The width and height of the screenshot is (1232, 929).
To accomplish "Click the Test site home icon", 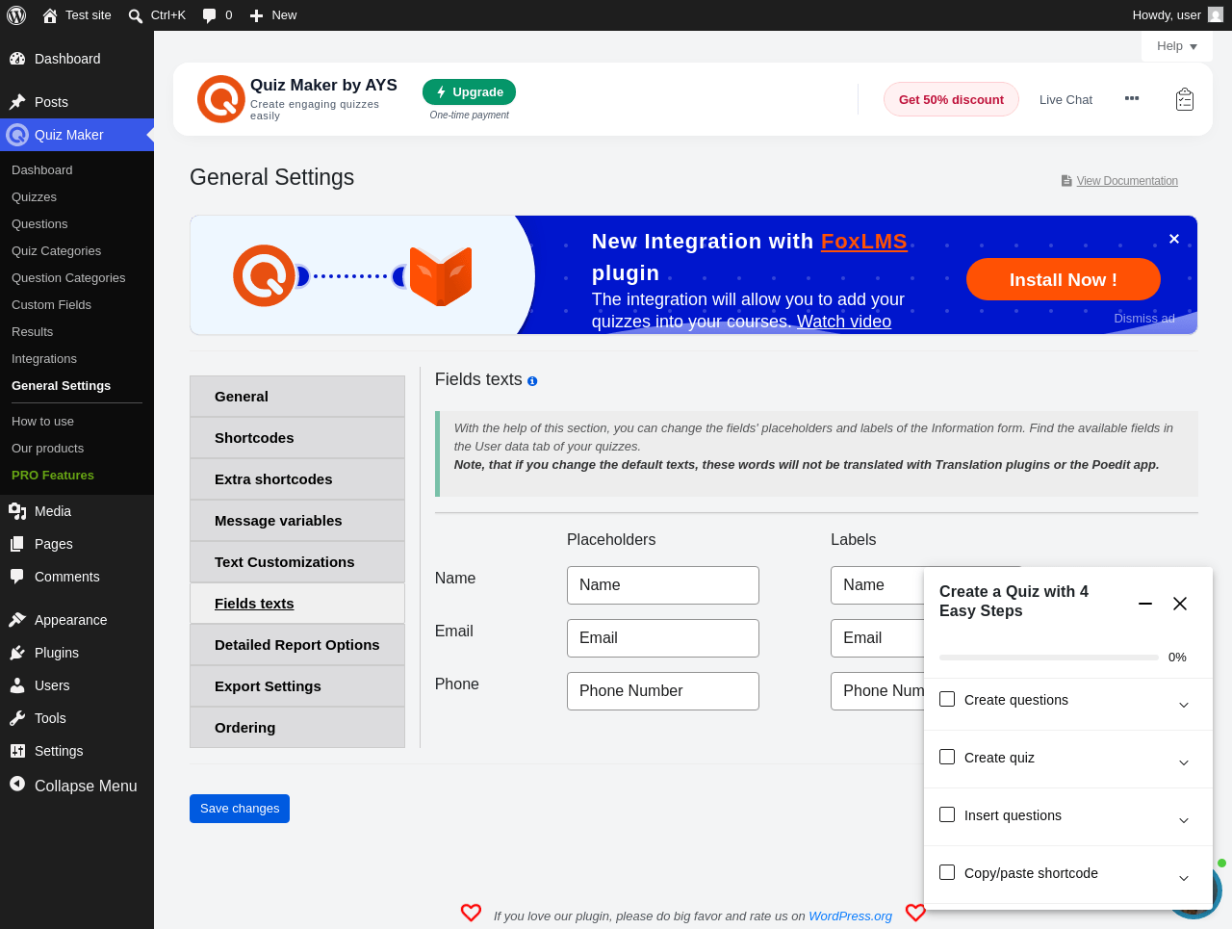I will [50, 15].
